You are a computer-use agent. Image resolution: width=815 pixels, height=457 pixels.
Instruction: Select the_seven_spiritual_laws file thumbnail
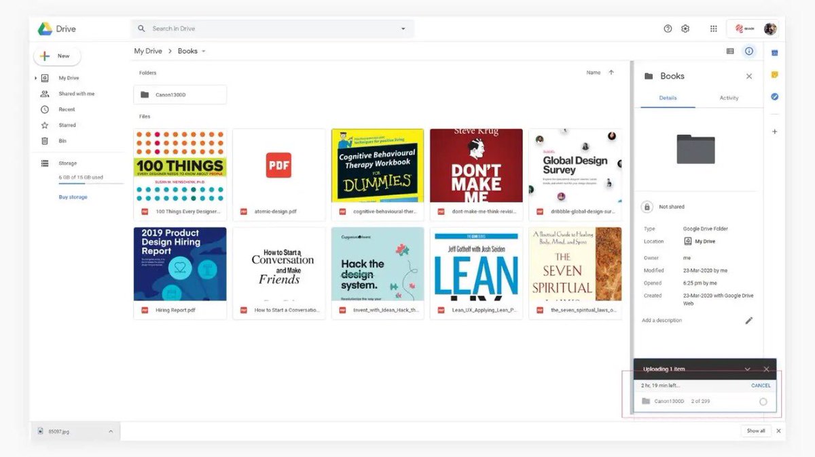point(575,264)
